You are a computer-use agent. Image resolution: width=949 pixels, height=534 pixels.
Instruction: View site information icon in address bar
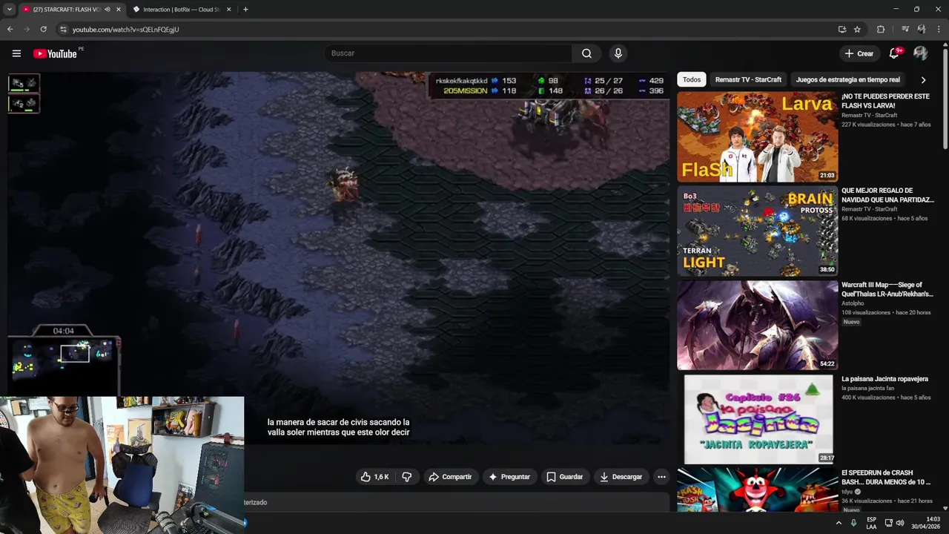[63, 30]
